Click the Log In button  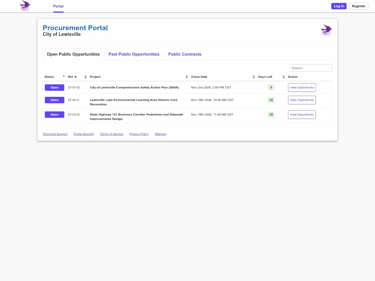(x=339, y=6)
